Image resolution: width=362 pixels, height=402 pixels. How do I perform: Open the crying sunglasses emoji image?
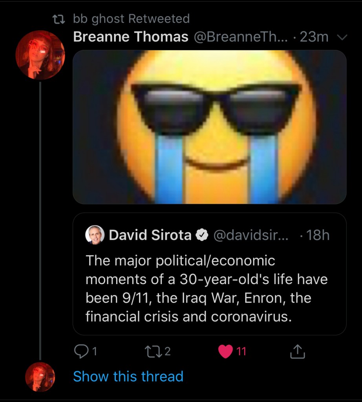tap(210, 127)
